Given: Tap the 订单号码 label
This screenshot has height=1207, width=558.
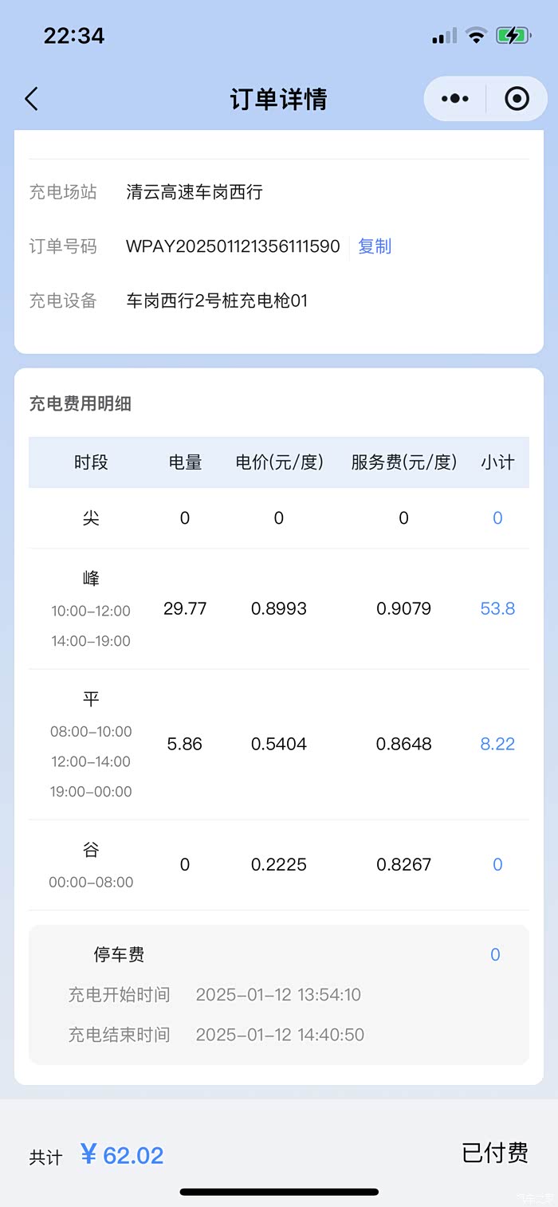Looking at the screenshot, I should click(63, 246).
